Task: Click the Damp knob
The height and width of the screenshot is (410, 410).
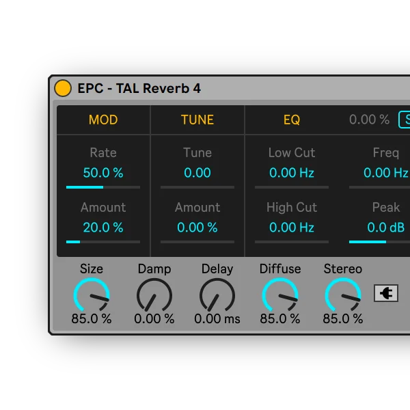Action: pos(154,295)
